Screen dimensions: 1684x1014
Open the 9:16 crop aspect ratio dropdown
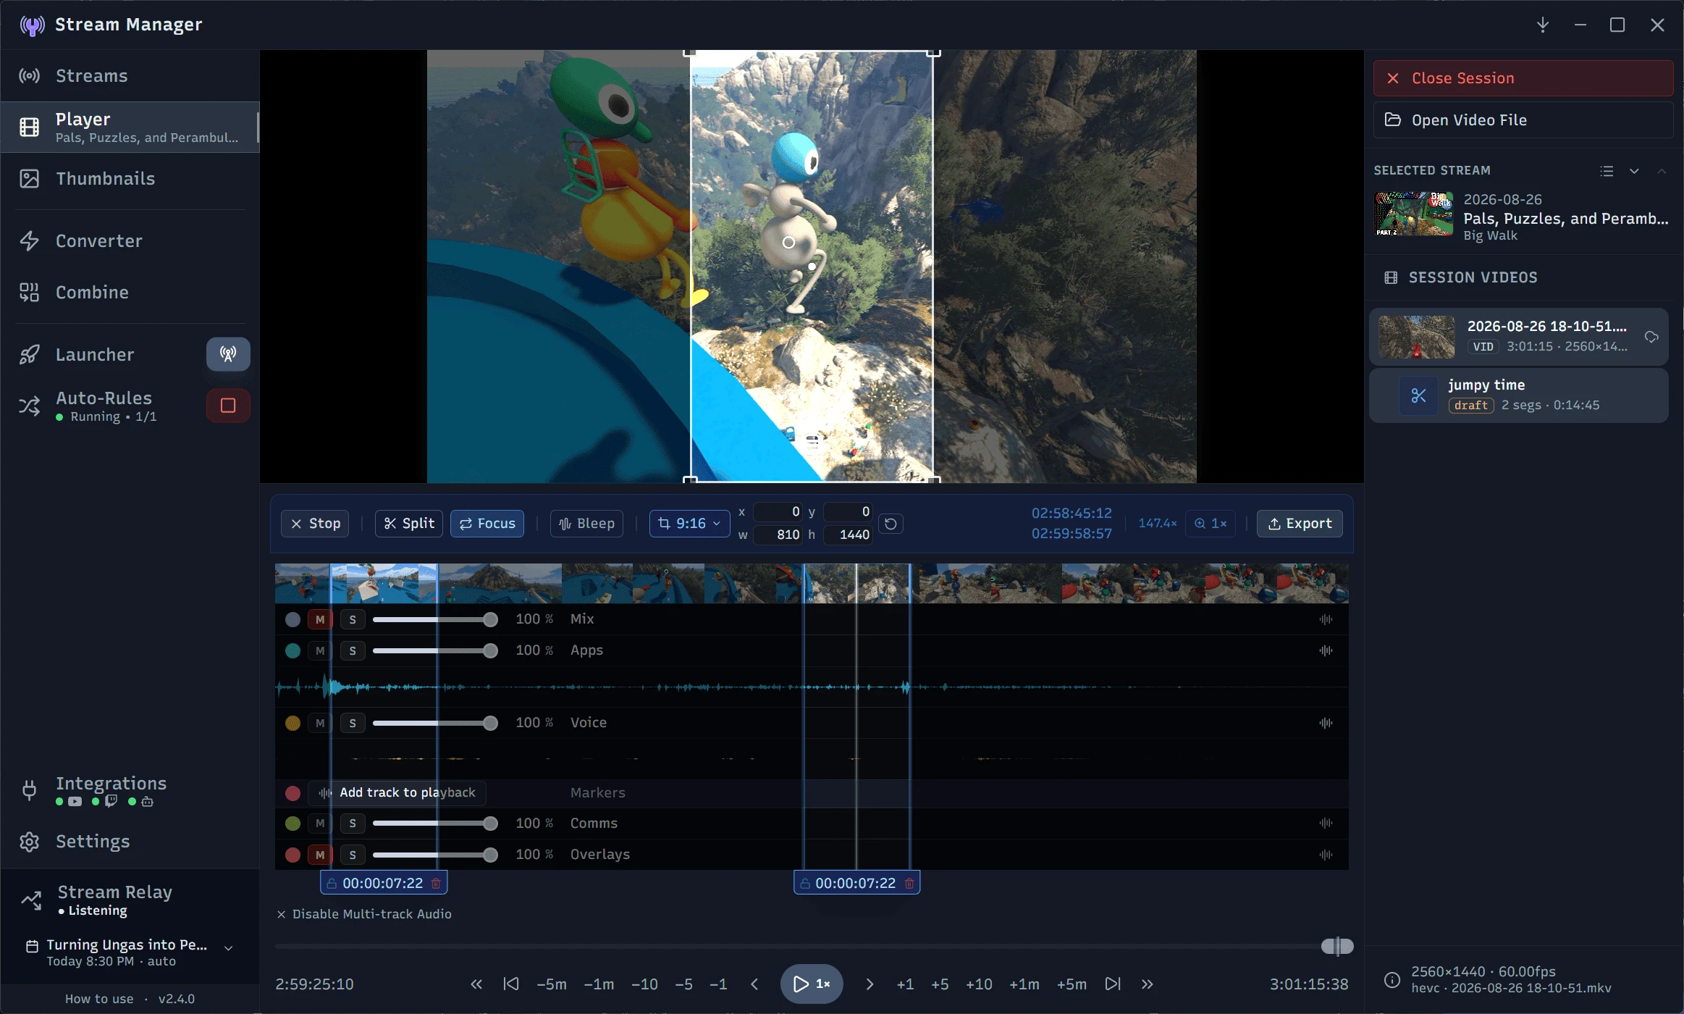tap(689, 524)
